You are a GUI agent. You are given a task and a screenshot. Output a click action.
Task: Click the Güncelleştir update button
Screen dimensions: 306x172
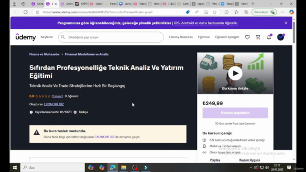[x=264, y=12]
